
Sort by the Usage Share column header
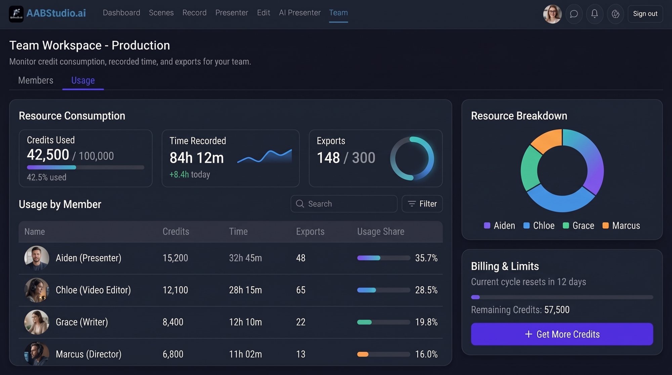pos(381,232)
